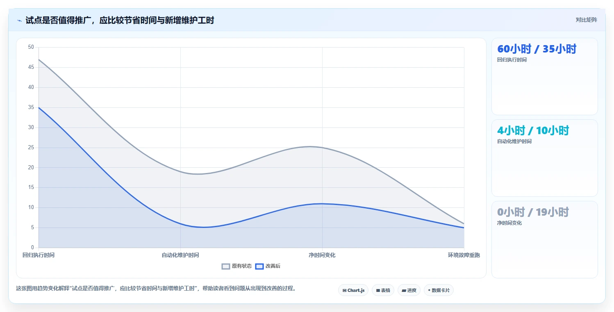Click the 净时间变化 caption in card
The height and width of the screenshot is (312, 614).
click(509, 223)
